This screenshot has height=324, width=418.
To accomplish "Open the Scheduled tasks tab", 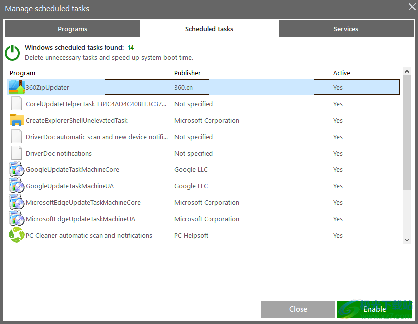I will 209,29.
